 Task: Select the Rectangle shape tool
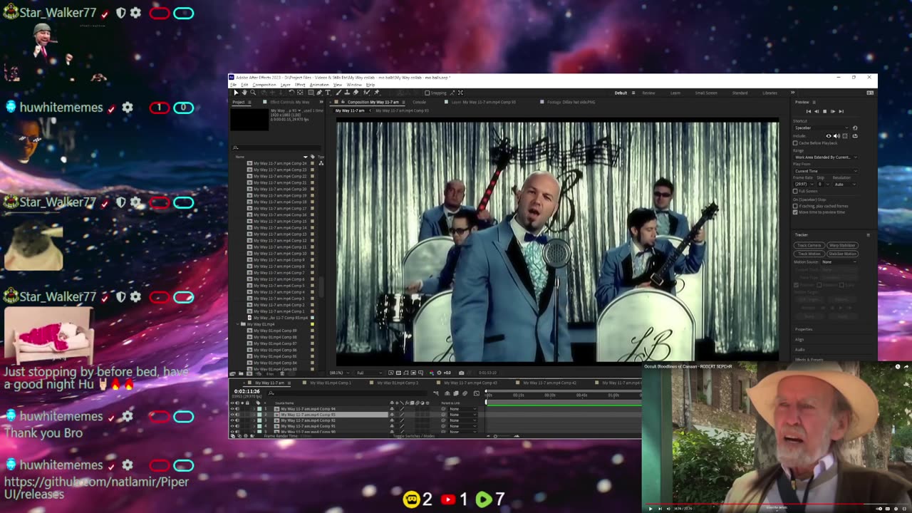[311, 93]
